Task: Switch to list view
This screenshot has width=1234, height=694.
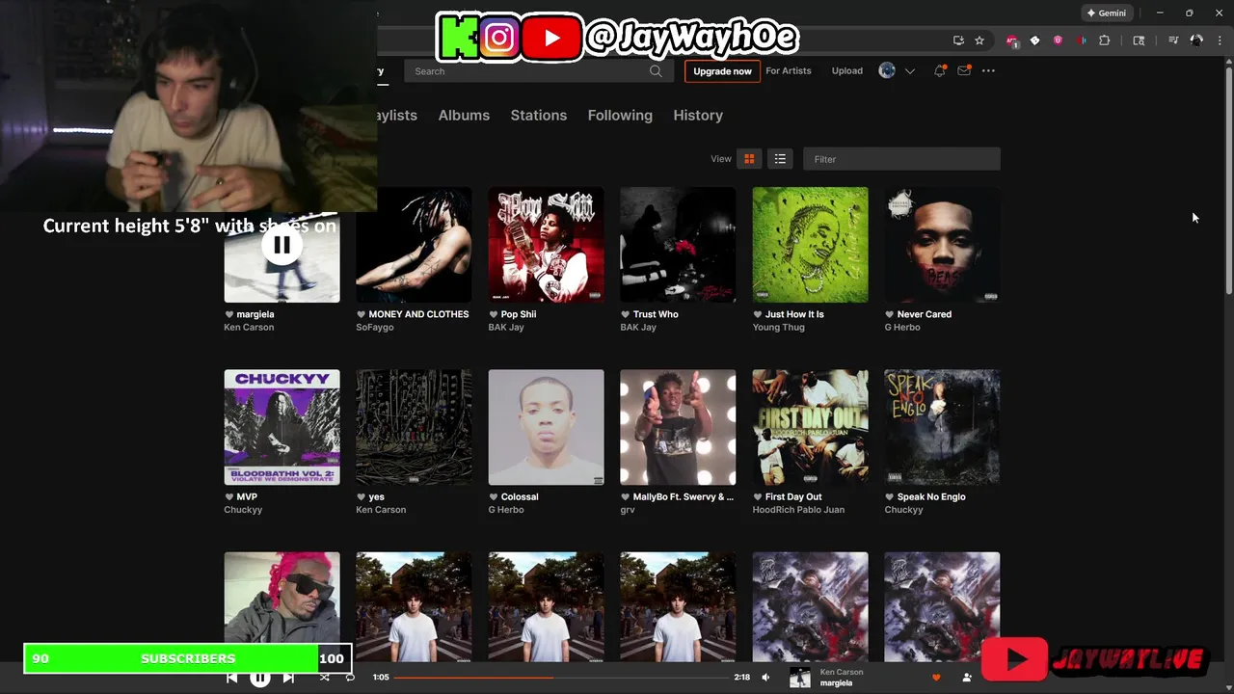Action: (780, 159)
